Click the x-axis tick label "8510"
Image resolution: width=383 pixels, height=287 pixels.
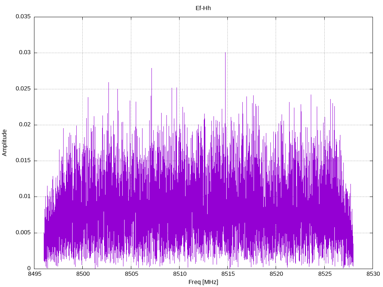pyautogui.click(x=180, y=274)
